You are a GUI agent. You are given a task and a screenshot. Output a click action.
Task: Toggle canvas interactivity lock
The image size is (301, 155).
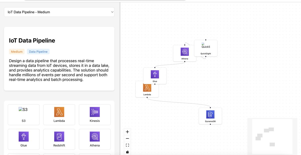click(x=127, y=152)
